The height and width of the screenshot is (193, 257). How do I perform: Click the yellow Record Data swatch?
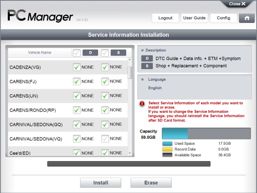point(168,149)
